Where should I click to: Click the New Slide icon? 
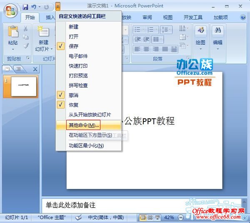43,32
